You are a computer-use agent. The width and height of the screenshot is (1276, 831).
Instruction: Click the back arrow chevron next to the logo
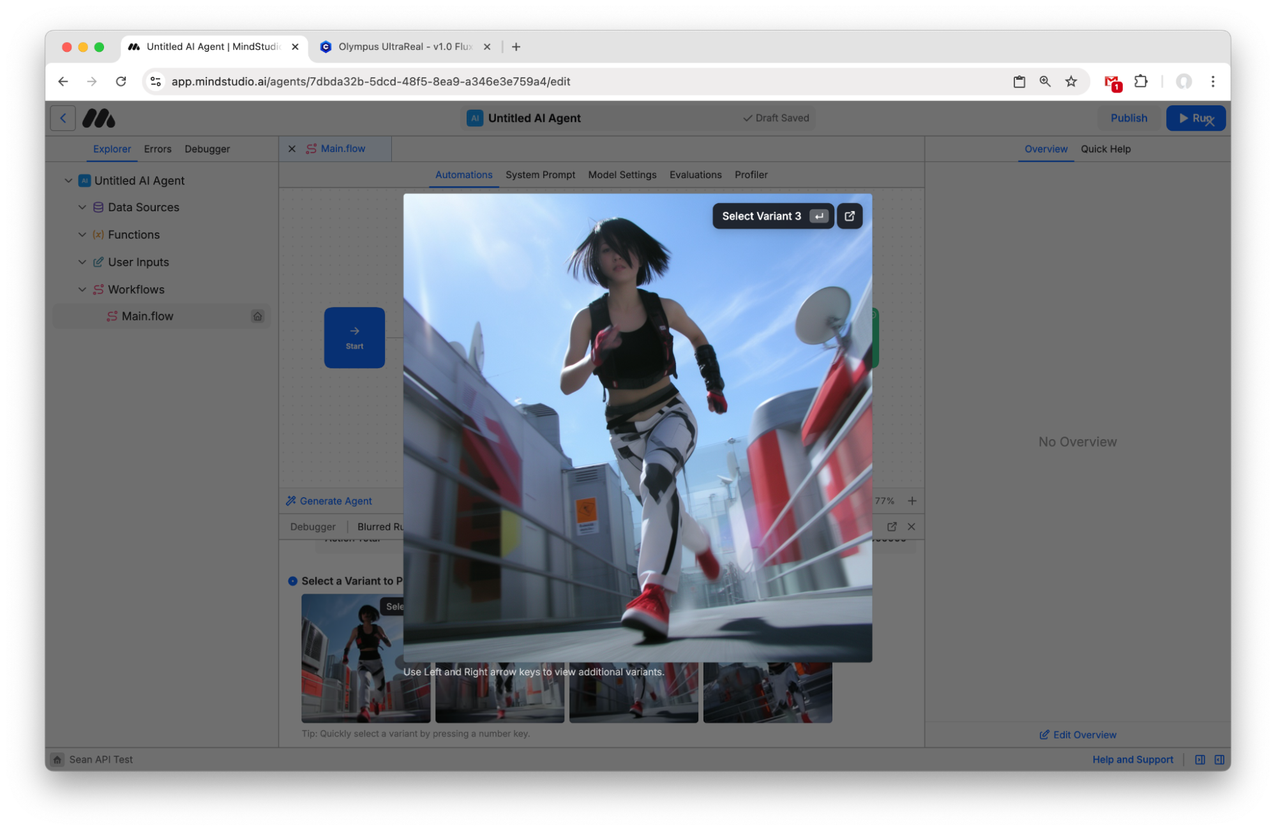click(x=63, y=117)
